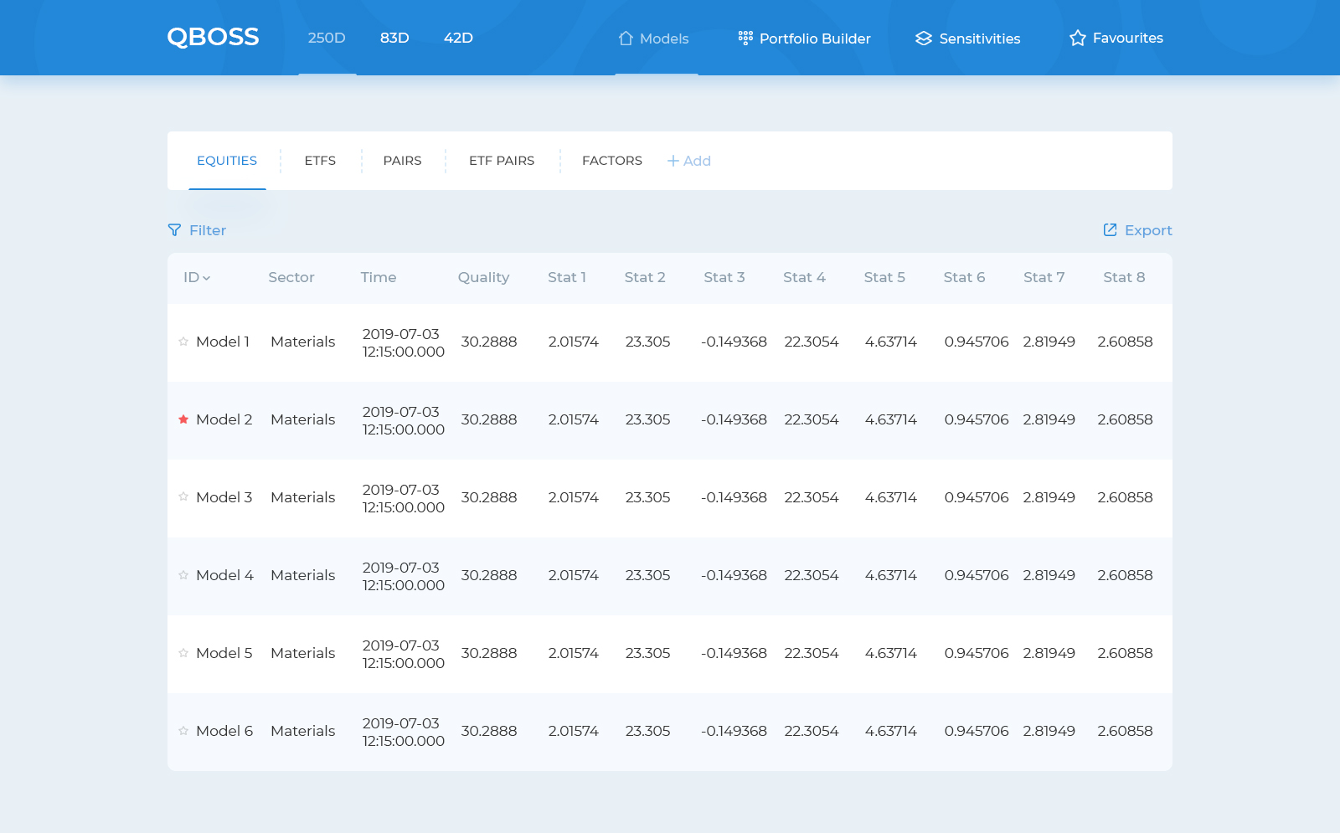1340x833 pixels.
Task: Unfavourite Model 2 red star
Action: (183, 419)
